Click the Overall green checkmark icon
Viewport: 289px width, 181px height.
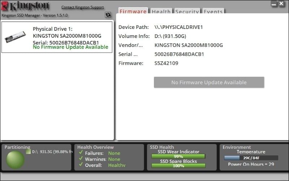[x=81, y=164]
